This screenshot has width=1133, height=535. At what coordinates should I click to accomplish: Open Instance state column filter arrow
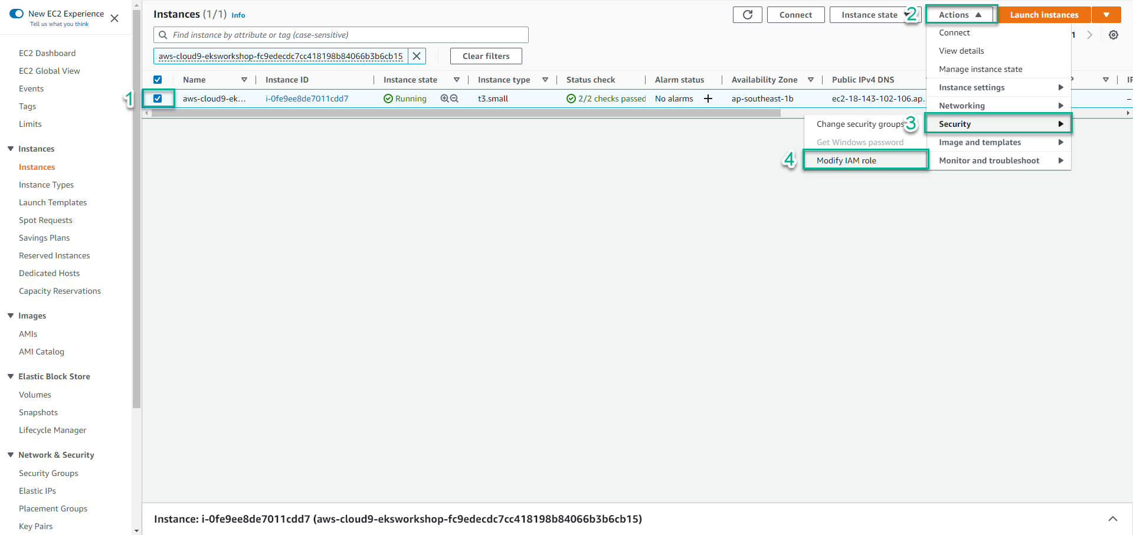pos(457,80)
